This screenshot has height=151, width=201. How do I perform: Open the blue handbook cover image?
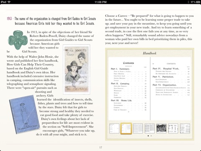pos(24,115)
